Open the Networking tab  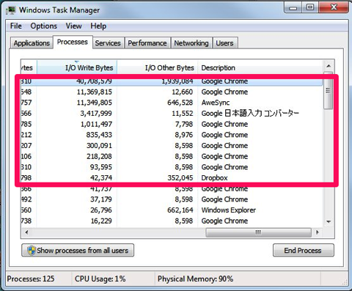click(x=191, y=43)
